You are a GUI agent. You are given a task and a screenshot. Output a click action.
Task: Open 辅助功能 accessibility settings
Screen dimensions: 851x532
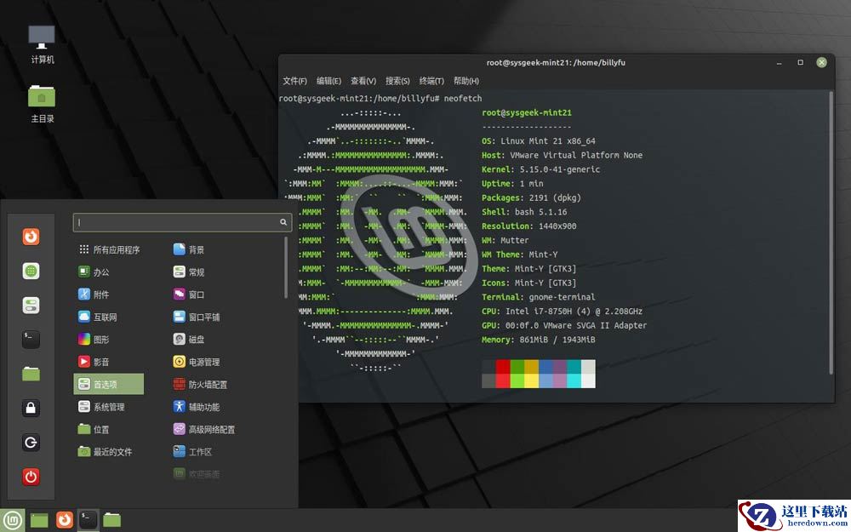click(x=197, y=407)
